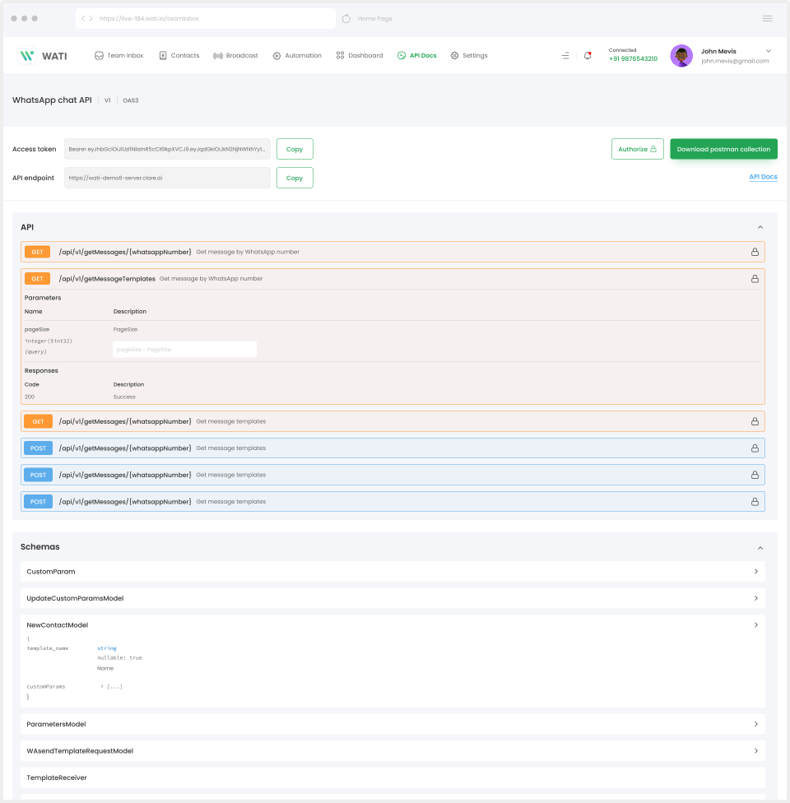Viewport: 790px width, 803px height.
Task: Navigate to Automation
Action: [297, 55]
